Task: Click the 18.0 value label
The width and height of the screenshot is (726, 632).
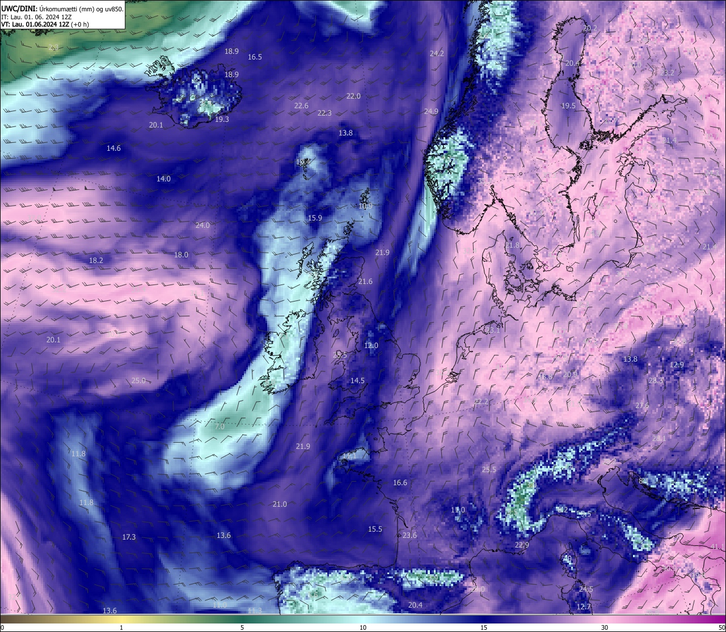Action: [181, 255]
